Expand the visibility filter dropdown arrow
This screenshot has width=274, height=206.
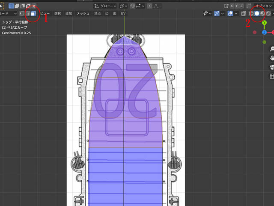point(210,13)
